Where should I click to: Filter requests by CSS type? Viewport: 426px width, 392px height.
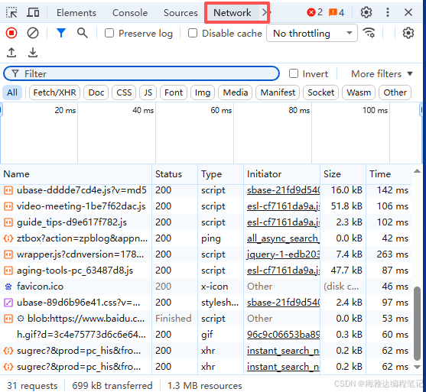pos(124,92)
